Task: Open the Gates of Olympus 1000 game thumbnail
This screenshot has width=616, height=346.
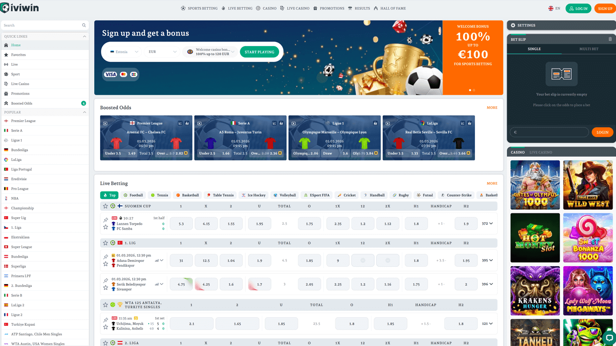Action: pyautogui.click(x=535, y=185)
